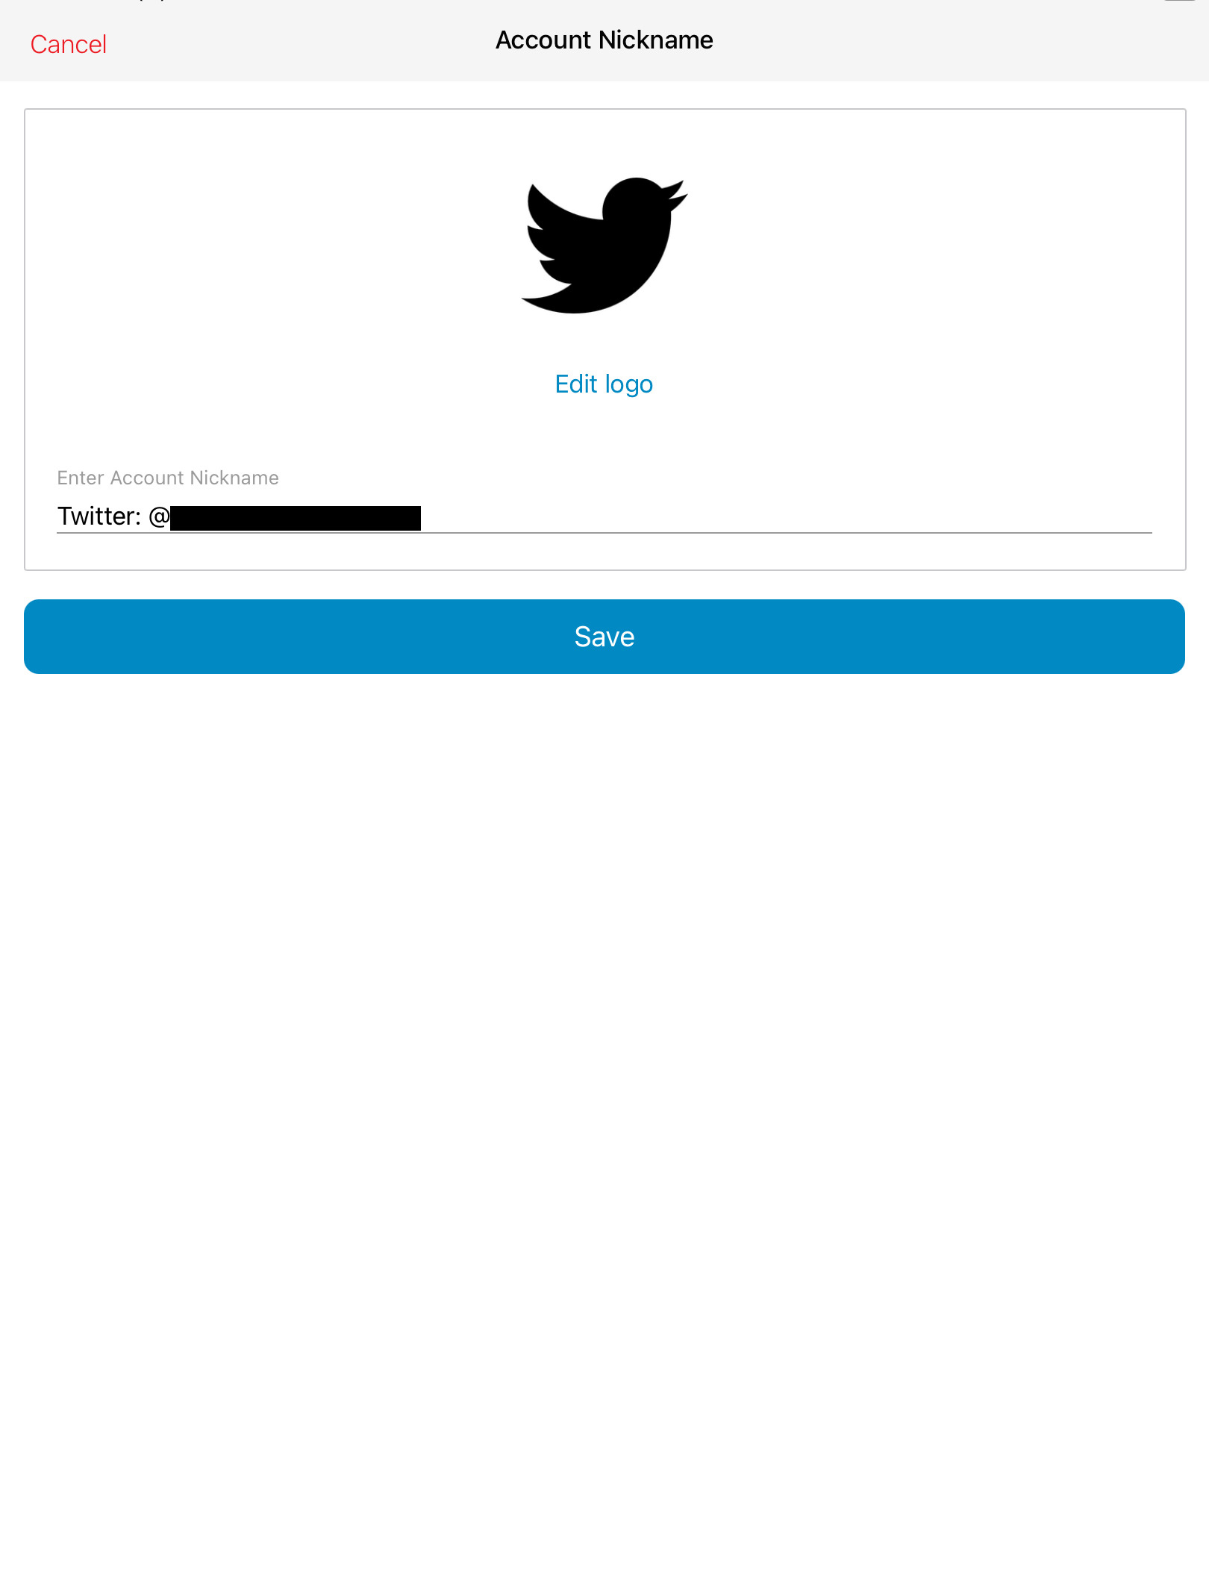Select the black Twitter bird image
This screenshot has width=1209, height=1589.
[604, 246]
